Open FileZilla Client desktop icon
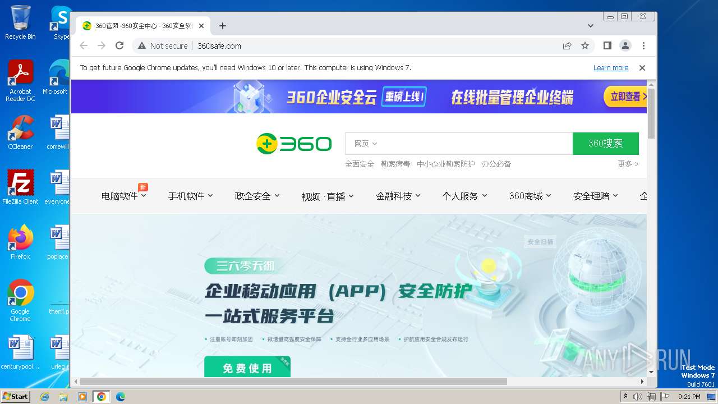Viewport: 718px width, 404px height. tap(20, 187)
